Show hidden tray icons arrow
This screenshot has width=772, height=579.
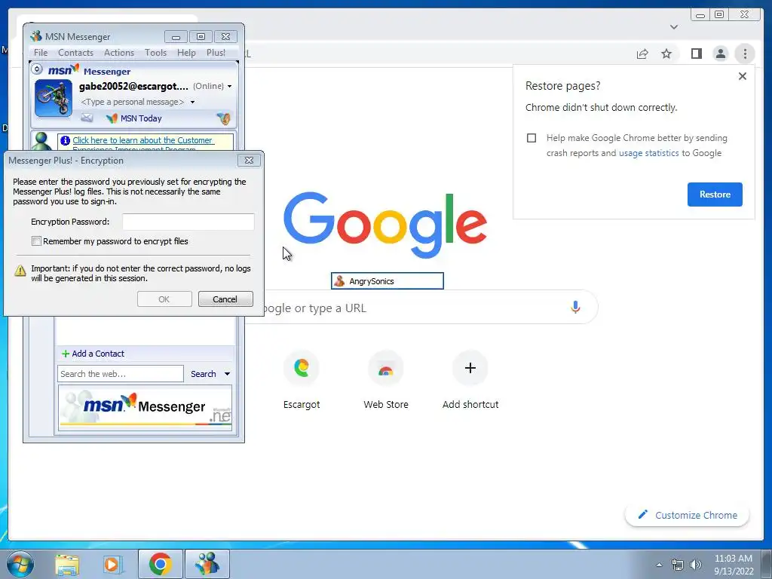pyautogui.click(x=659, y=565)
